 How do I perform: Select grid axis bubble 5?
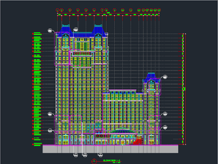pyautogui.click(x=86, y=10)
